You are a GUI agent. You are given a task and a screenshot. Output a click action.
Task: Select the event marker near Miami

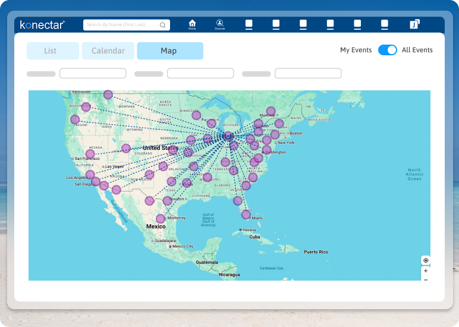click(x=246, y=215)
